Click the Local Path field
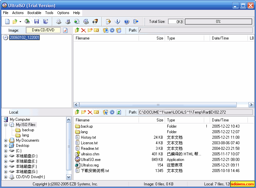Viewport: 256px width, 188px height. [x=195, y=112]
